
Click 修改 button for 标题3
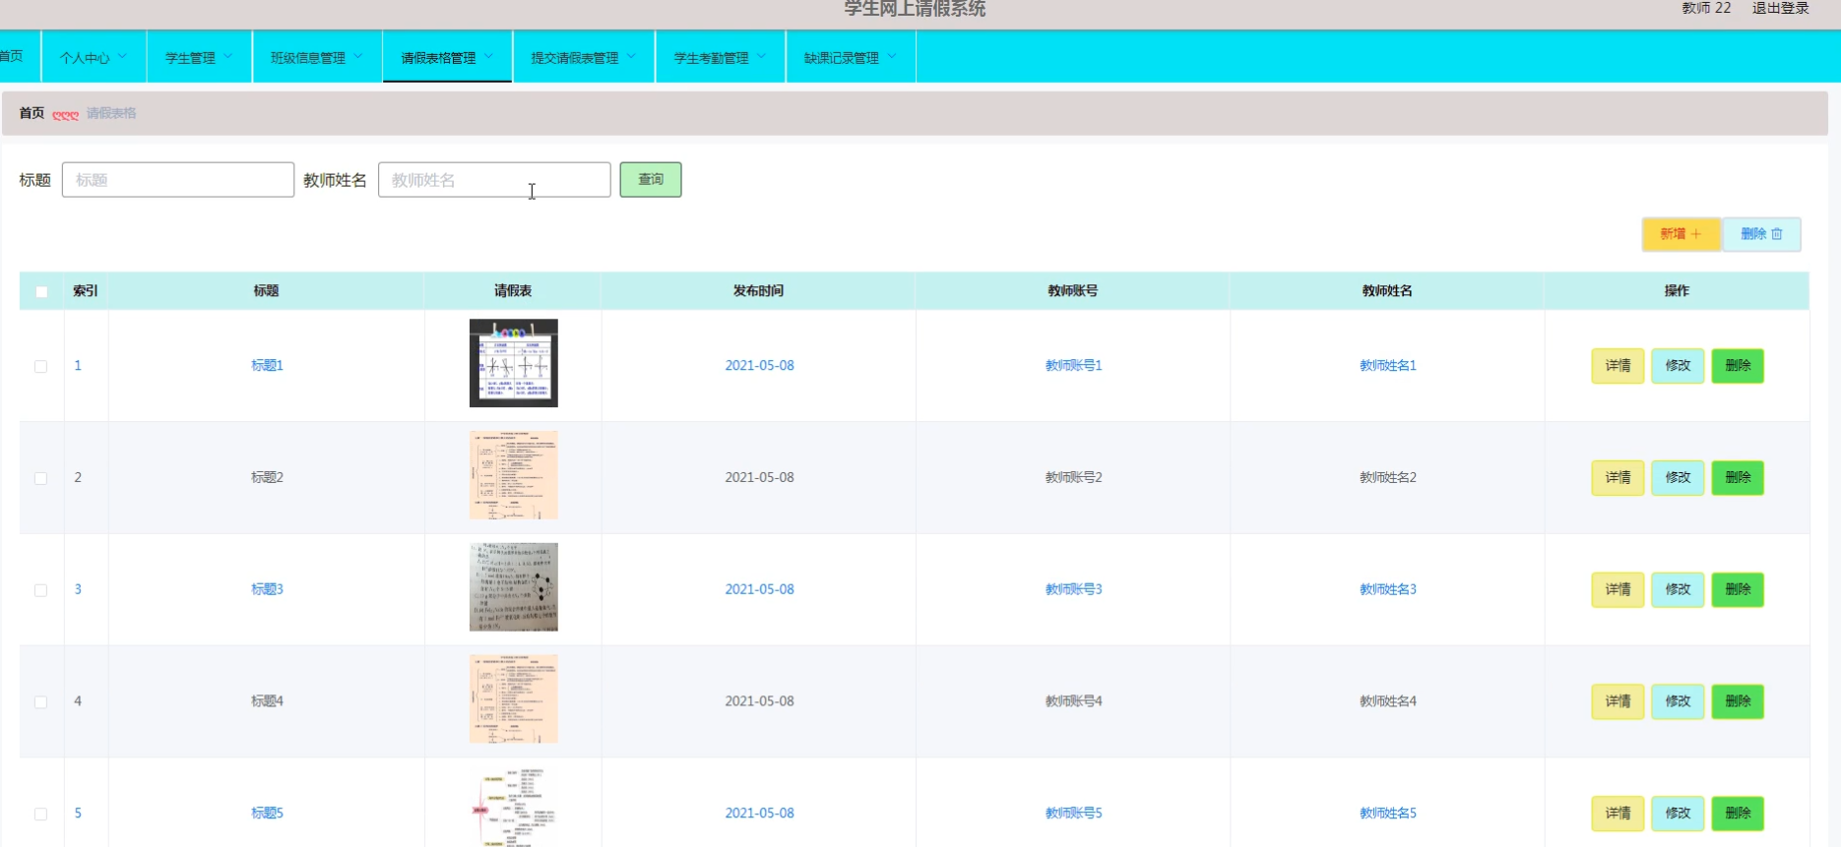click(x=1678, y=590)
